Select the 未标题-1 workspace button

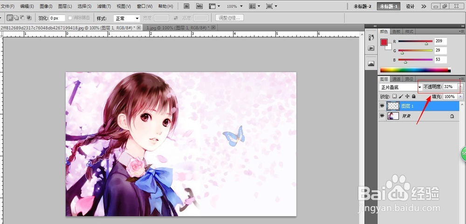389,6
